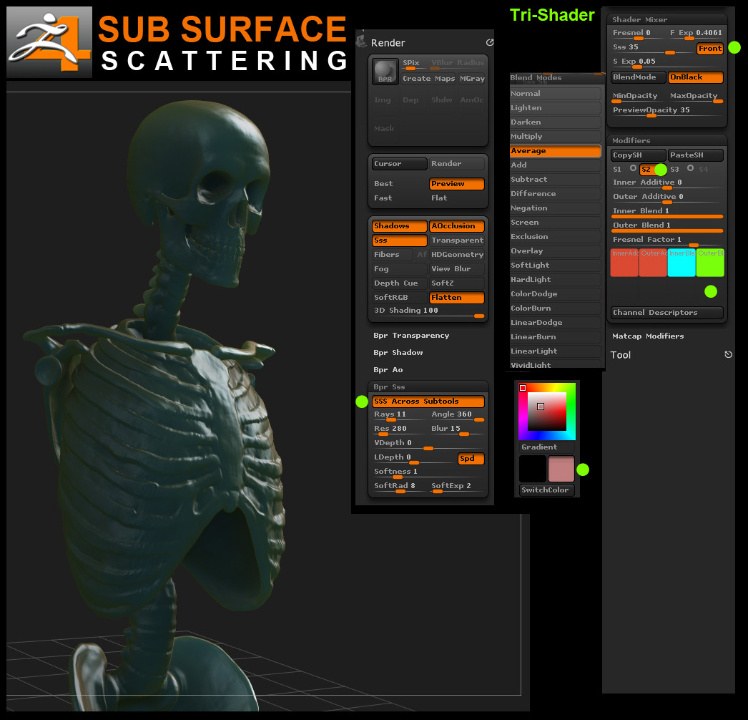Image resolution: width=748 pixels, height=720 pixels.
Task: Collapse the Modifiers section
Action: [631, 140]
